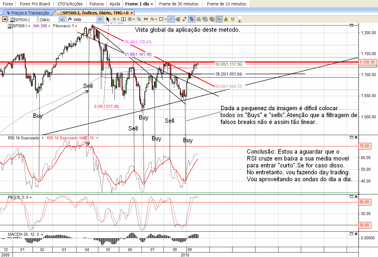Maximize the RSI indicator panel
The height and width of the screenshot is (257, 378).
[x=351, y=137]
